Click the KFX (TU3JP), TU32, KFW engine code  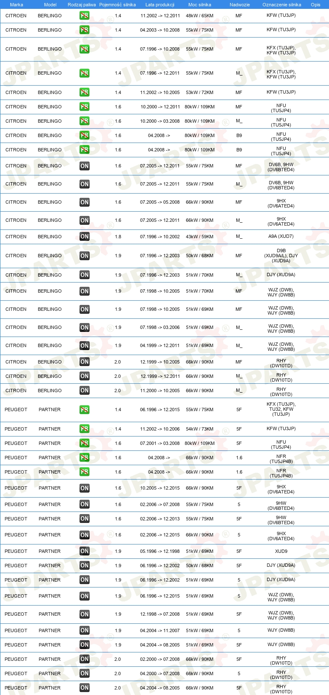(x=281, y=409)
